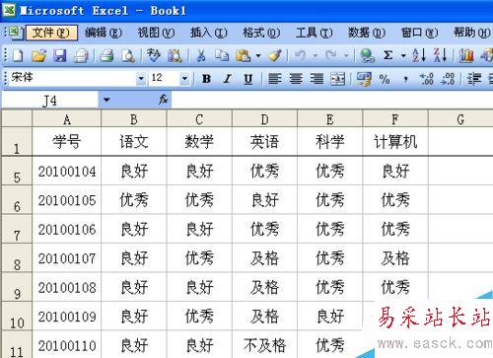Click the insert function fx button
Viewport: 493px width, 358px height.
click(x=164, y=99)
